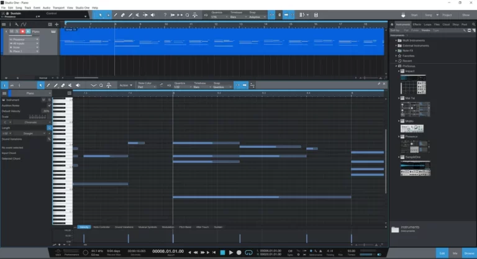Toggle record arm on Piano track
The image size is (477, 259).
(22, 31)
